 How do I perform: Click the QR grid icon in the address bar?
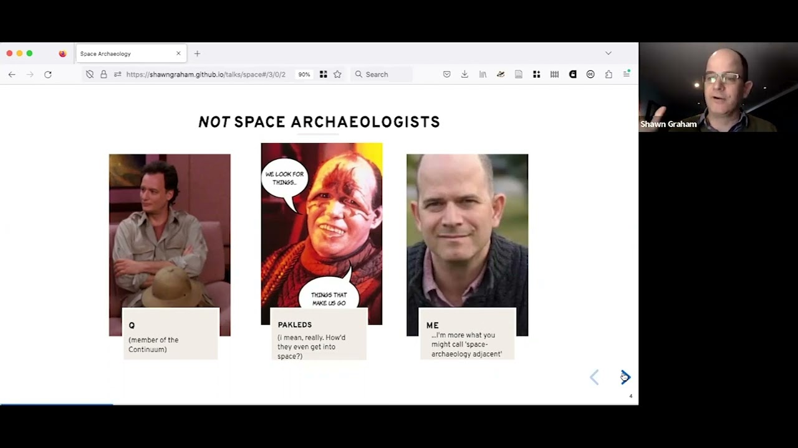tap(323, 74)
